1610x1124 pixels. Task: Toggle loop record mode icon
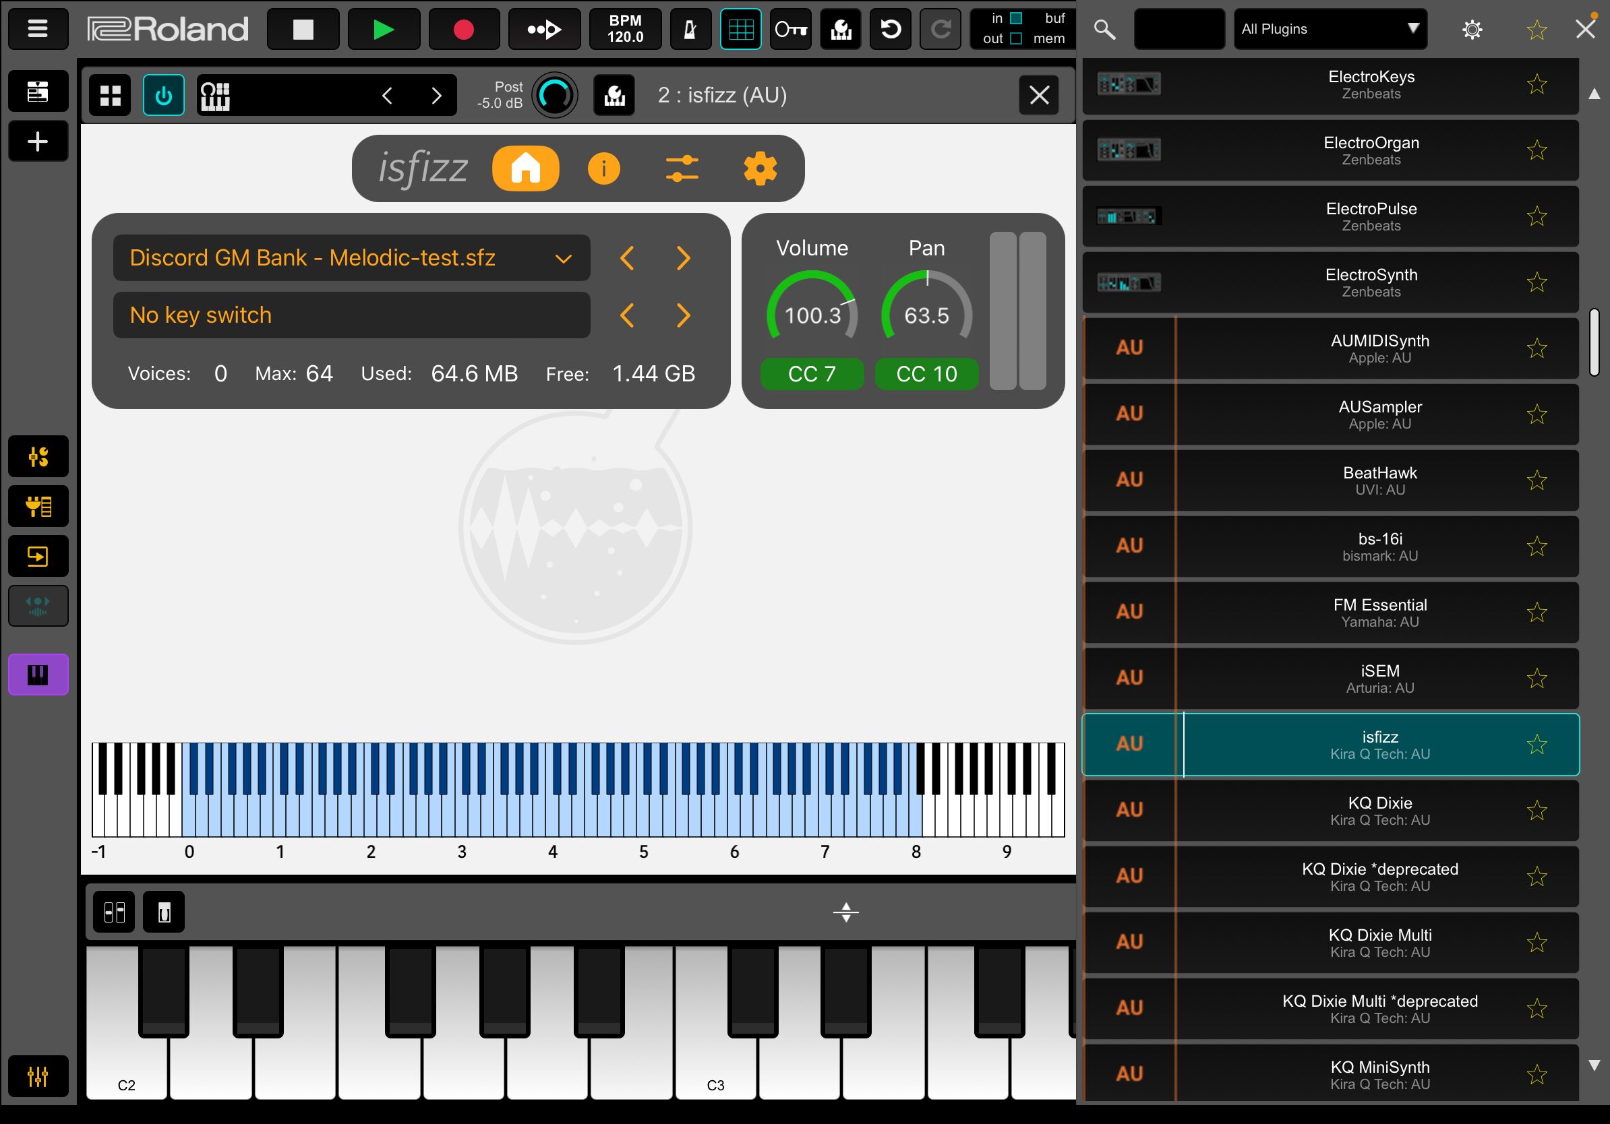544,29
